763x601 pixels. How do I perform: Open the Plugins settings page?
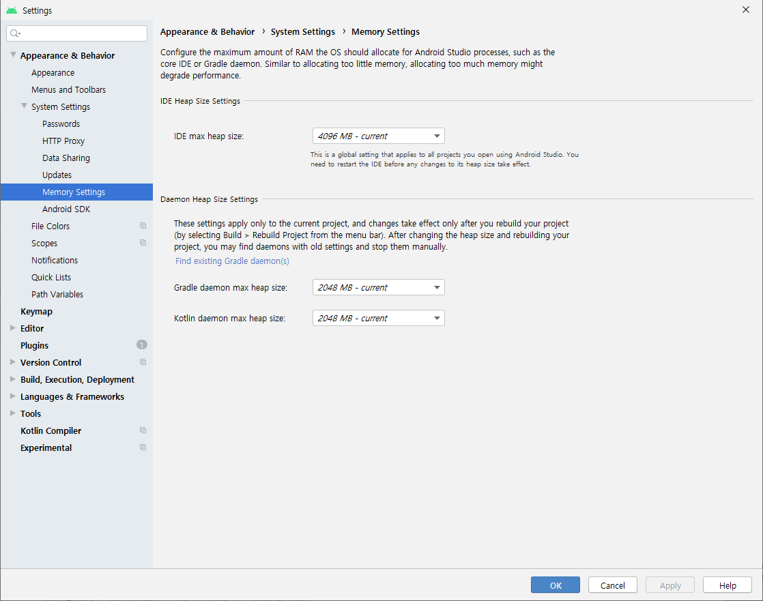tap(35, 345)
